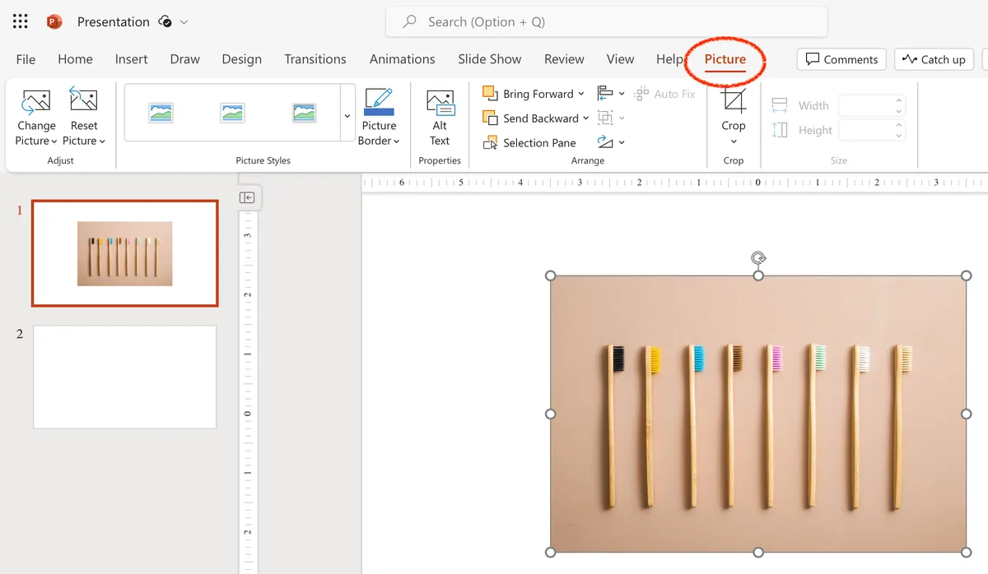This screenshot has width=988, height=574.
Task: Switch to the Transitions tab
Action: click(x=315, y=59)
